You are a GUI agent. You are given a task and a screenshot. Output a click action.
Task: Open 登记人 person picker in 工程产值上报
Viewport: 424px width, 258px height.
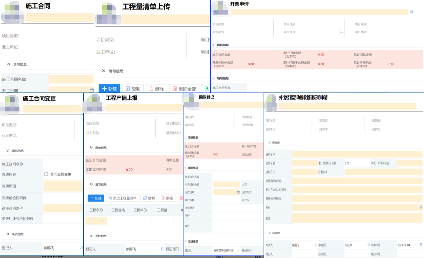click(x=162, y=249)
